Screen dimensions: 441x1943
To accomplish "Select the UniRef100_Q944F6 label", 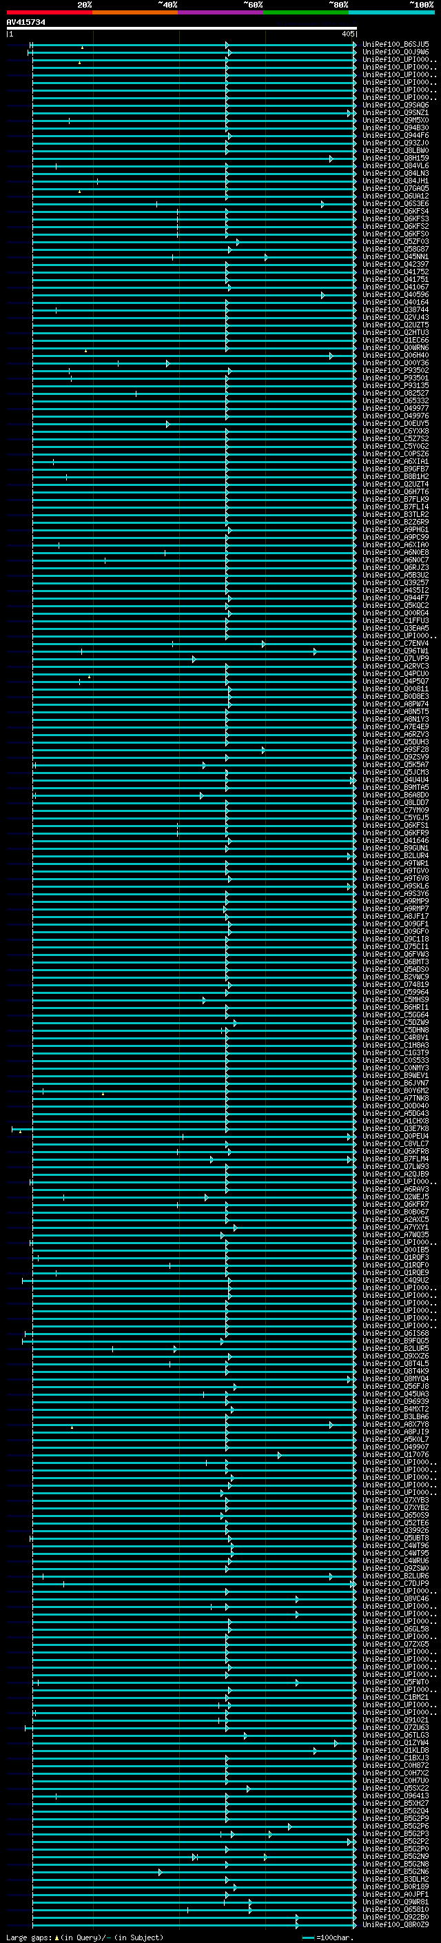I will pyautogui.click(x=396, y=135).
